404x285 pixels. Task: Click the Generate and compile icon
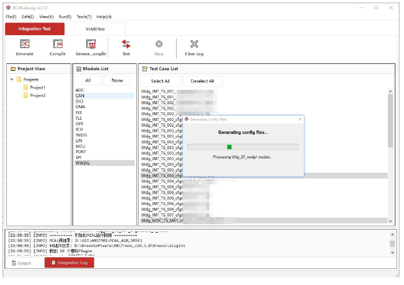click(91, 44)
